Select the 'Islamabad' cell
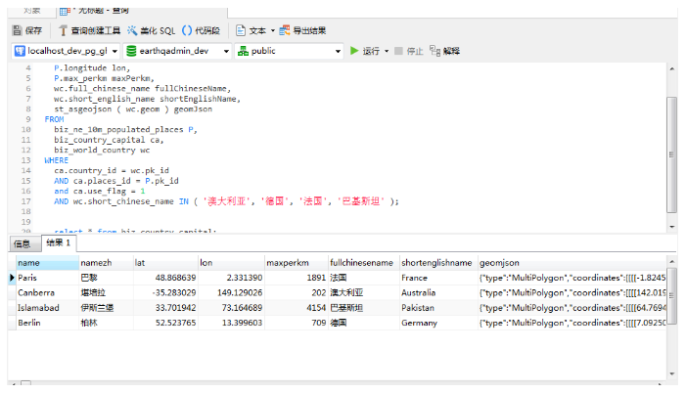The image size is (686, 394). 47,308
